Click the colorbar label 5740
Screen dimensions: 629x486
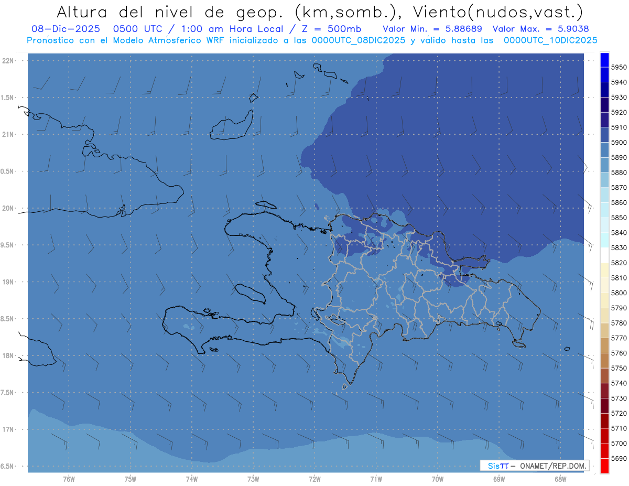[x=619, y=383]
